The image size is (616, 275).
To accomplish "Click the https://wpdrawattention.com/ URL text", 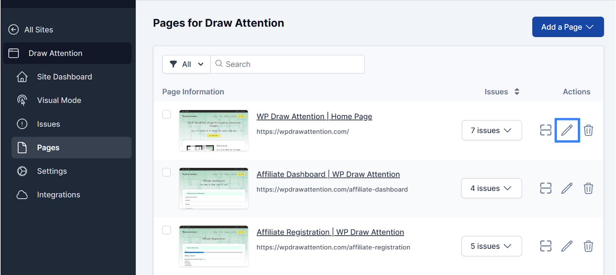I will pos(303,131).
